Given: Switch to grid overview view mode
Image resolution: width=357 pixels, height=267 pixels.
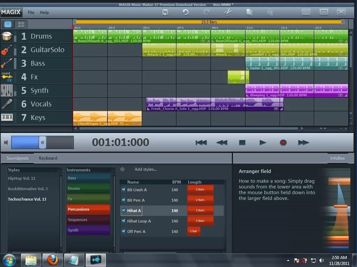Looking at the screenshot, I should tap(21, 24).
